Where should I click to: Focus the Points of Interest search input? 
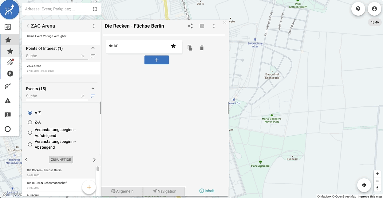(x=53, y=56)
